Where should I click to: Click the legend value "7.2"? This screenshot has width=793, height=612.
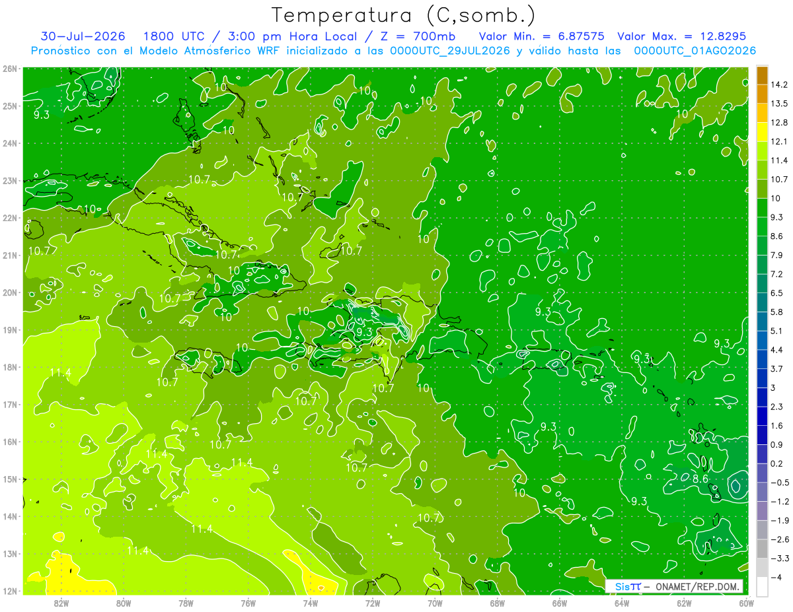(x=777, y=274)
